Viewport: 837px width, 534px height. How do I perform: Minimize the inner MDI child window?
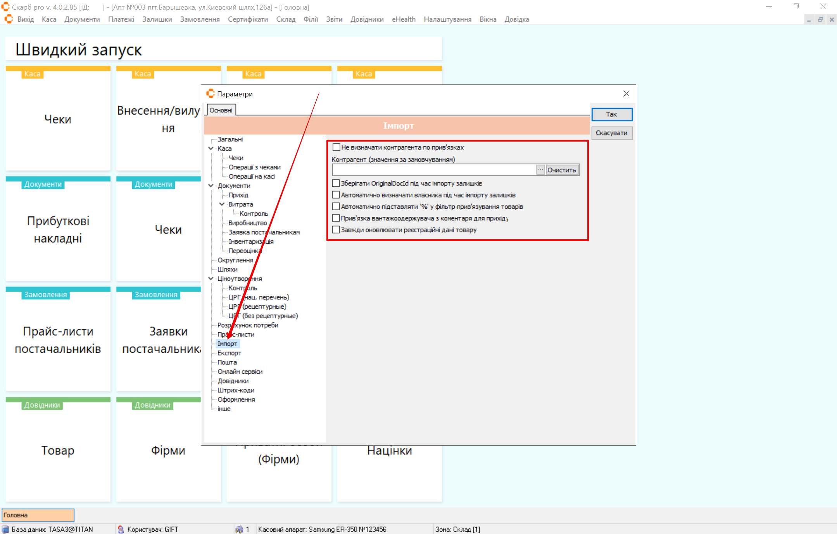click(809, 20)
